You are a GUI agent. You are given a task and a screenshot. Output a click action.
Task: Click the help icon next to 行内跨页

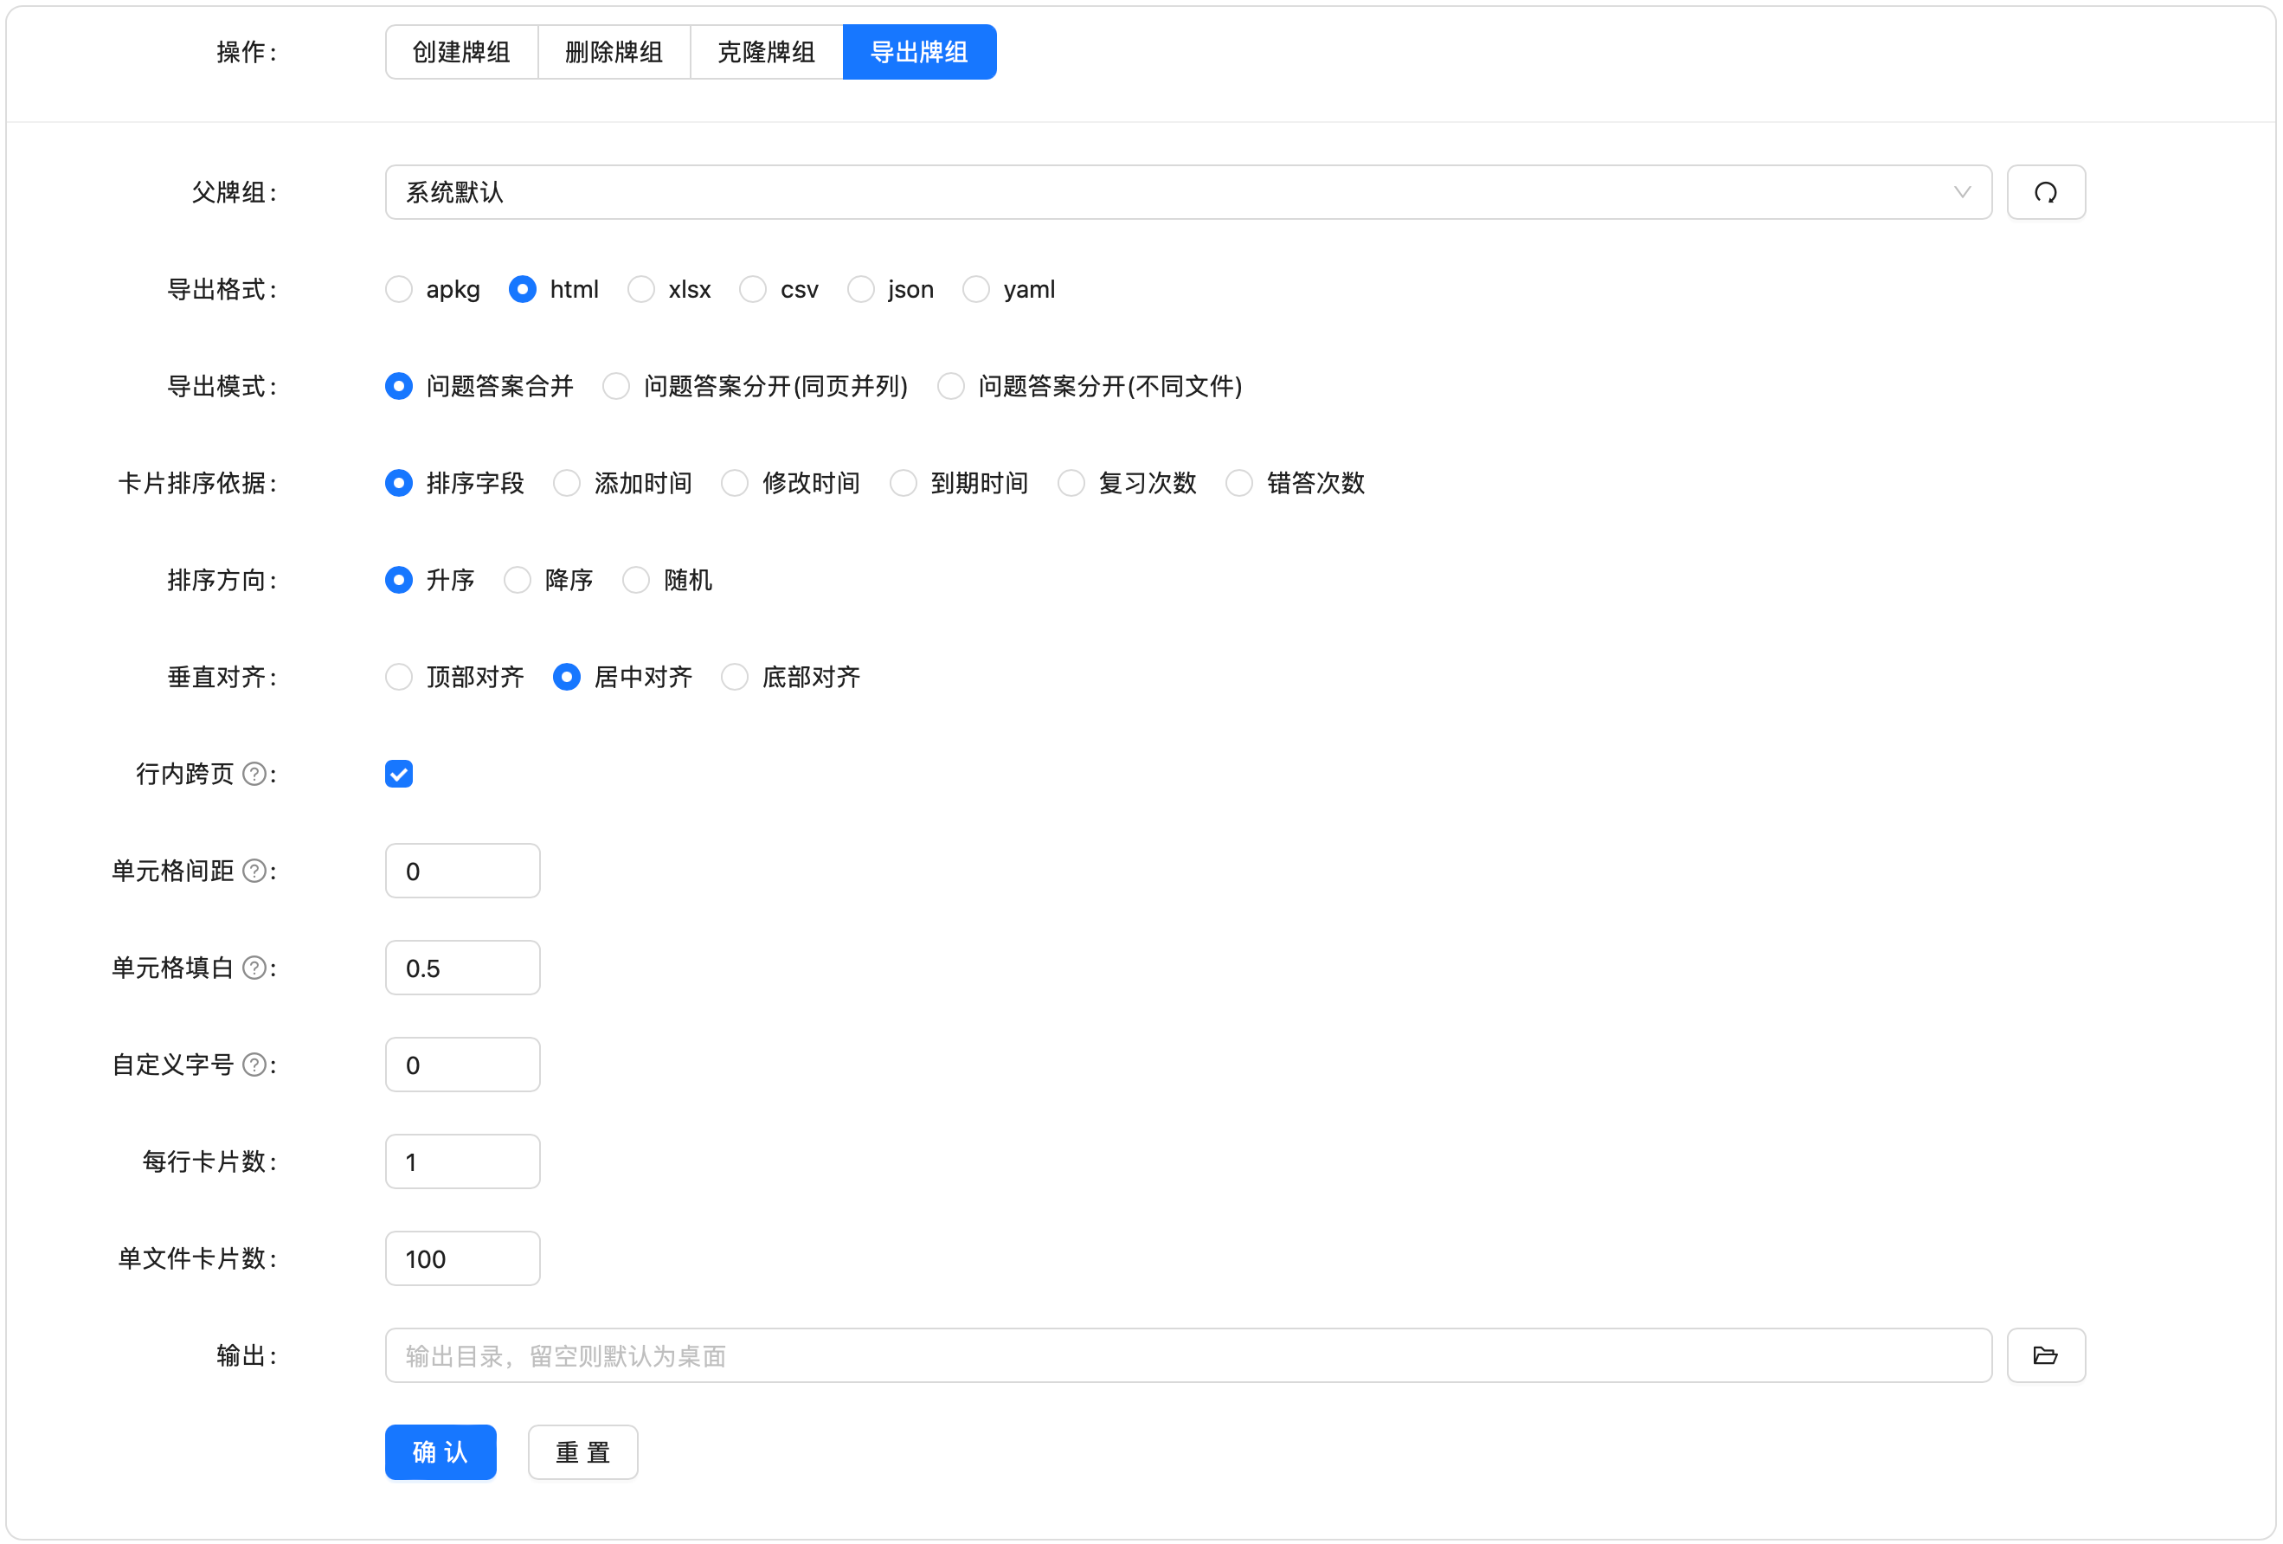click(x=254, y=774)
